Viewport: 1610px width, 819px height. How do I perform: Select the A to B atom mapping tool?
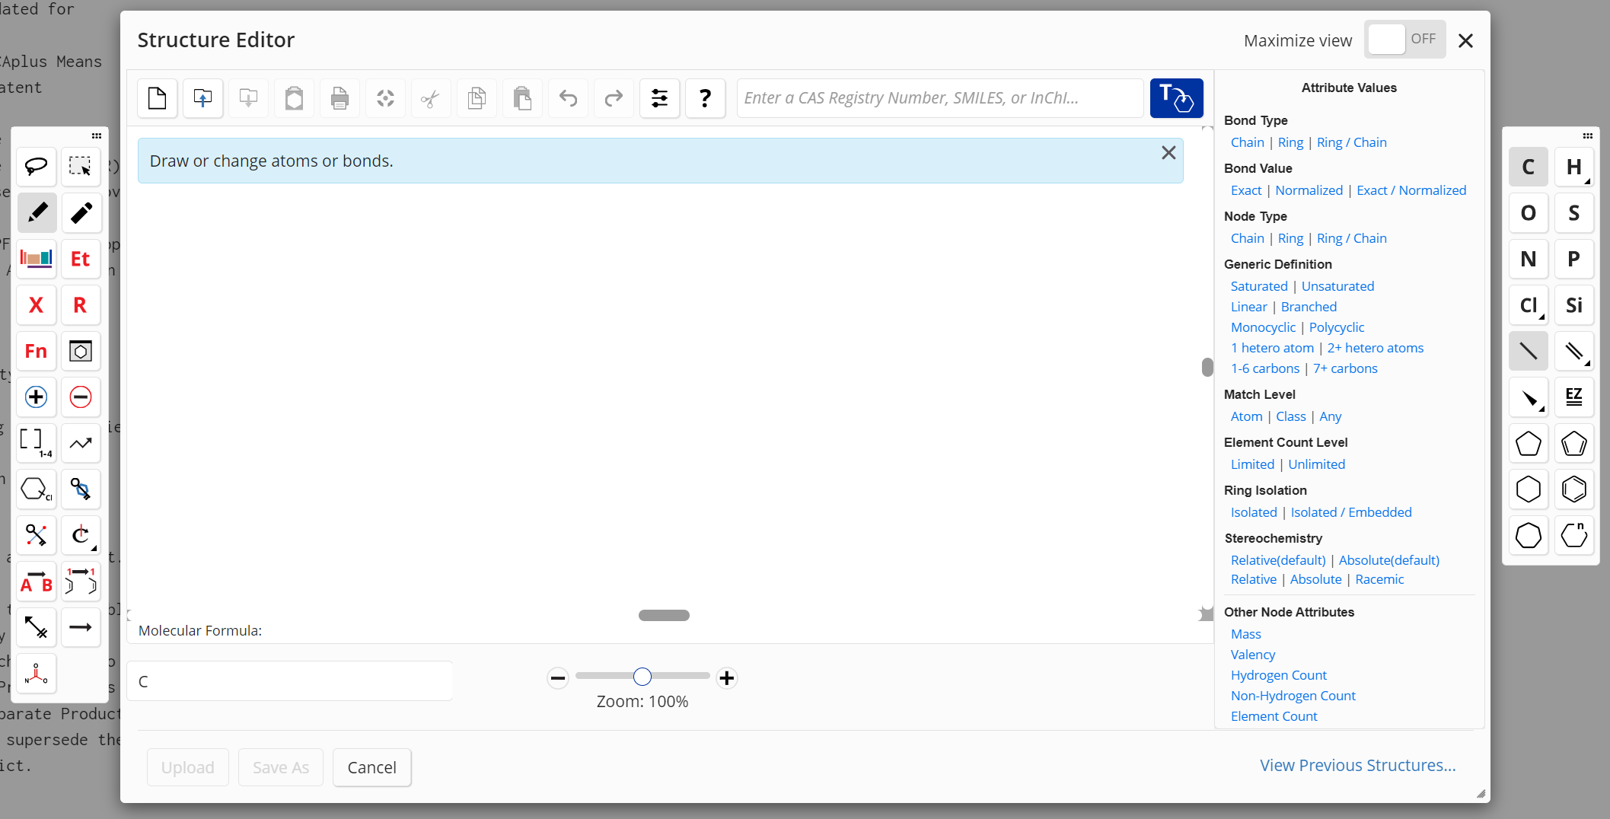click(36, 582)
